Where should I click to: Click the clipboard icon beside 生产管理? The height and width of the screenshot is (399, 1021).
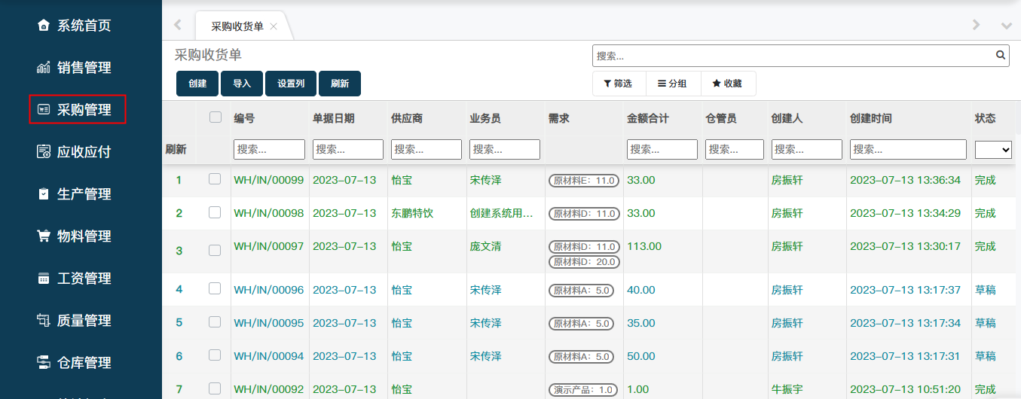click(43, 194)
